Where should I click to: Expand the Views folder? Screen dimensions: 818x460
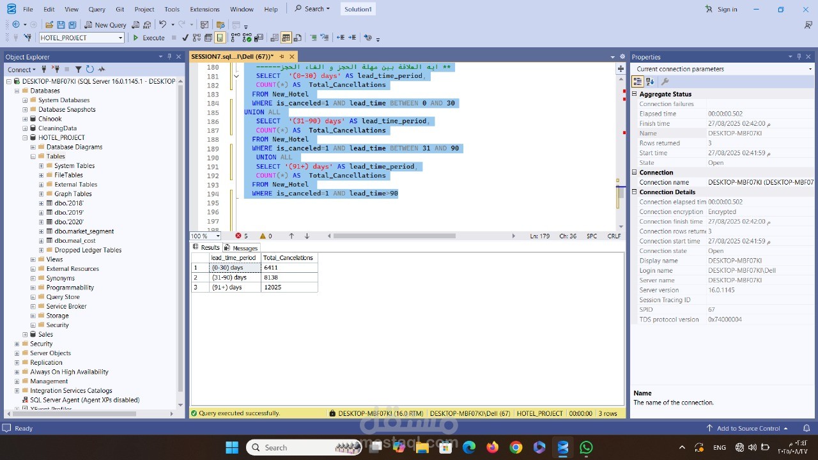click(33, 259)
